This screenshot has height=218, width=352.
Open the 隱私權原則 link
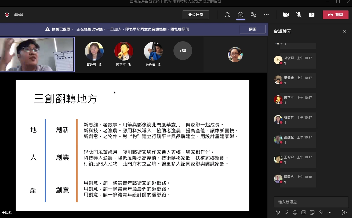[x=180, y=29]
